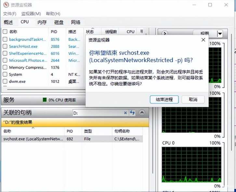This screenshot has height=192, width=236.
Task: Check the Microsoft.Photos.e... checkbox
Action: tap(5, 60)
